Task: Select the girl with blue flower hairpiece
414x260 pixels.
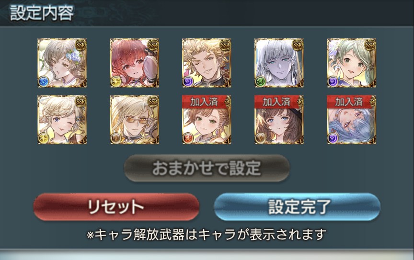Action: point(62,63)
